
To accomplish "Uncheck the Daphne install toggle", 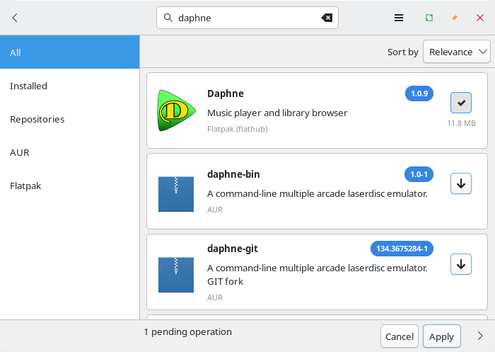I will click(x=461, y=103).
